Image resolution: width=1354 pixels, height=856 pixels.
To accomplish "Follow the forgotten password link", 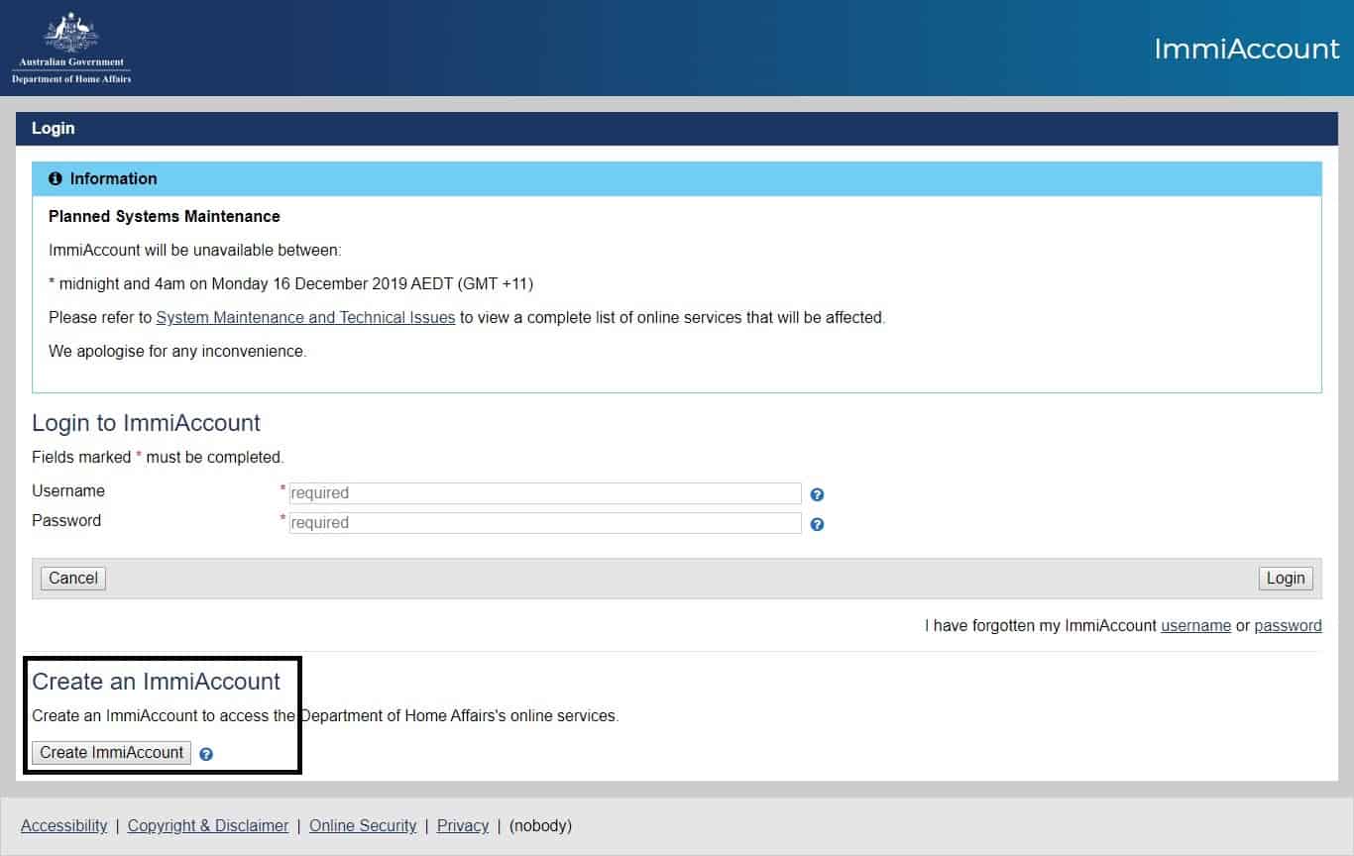I will [x=1288, y=626].
